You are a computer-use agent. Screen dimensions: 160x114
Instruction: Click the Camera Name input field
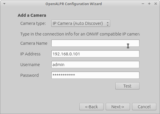click(x=95, y=43)
